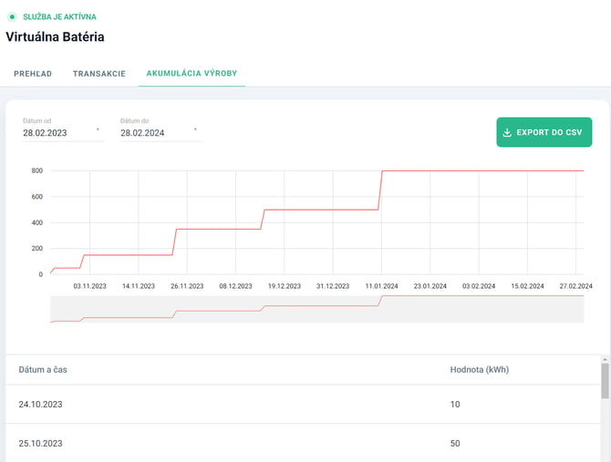This screenshot has width=611, height=462.
Task: Open the Prehľad tab
Action: [33, 74]
